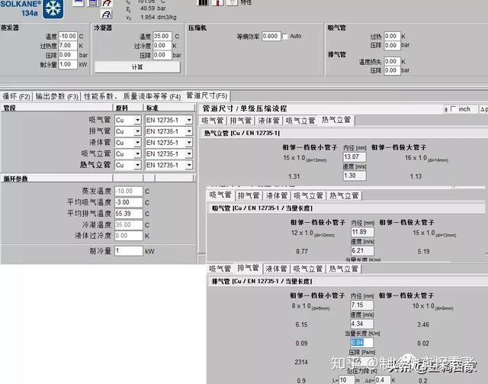Select 吸气立管 tab in 热气立管 panel
Screen dimensions: 488x384
pos(300,121)
